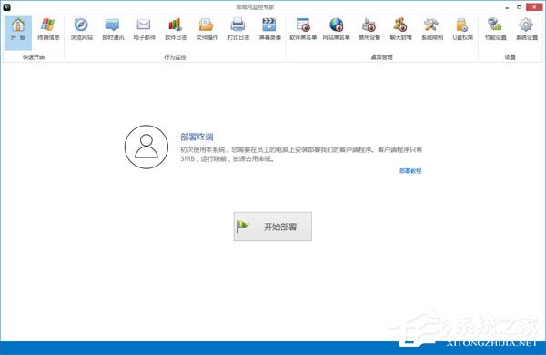Open 终端信息 terminal info

(48, 30)
